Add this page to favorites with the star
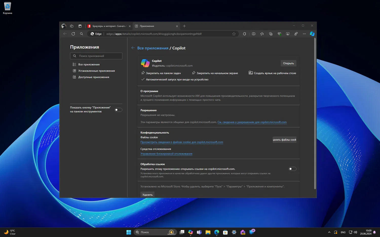The height and width of the screenshot is (237, 380). (x=234, y=34)
